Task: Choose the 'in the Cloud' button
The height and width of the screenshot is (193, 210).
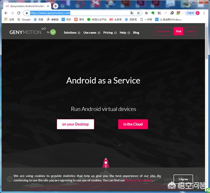Action: tap(133, 124)
